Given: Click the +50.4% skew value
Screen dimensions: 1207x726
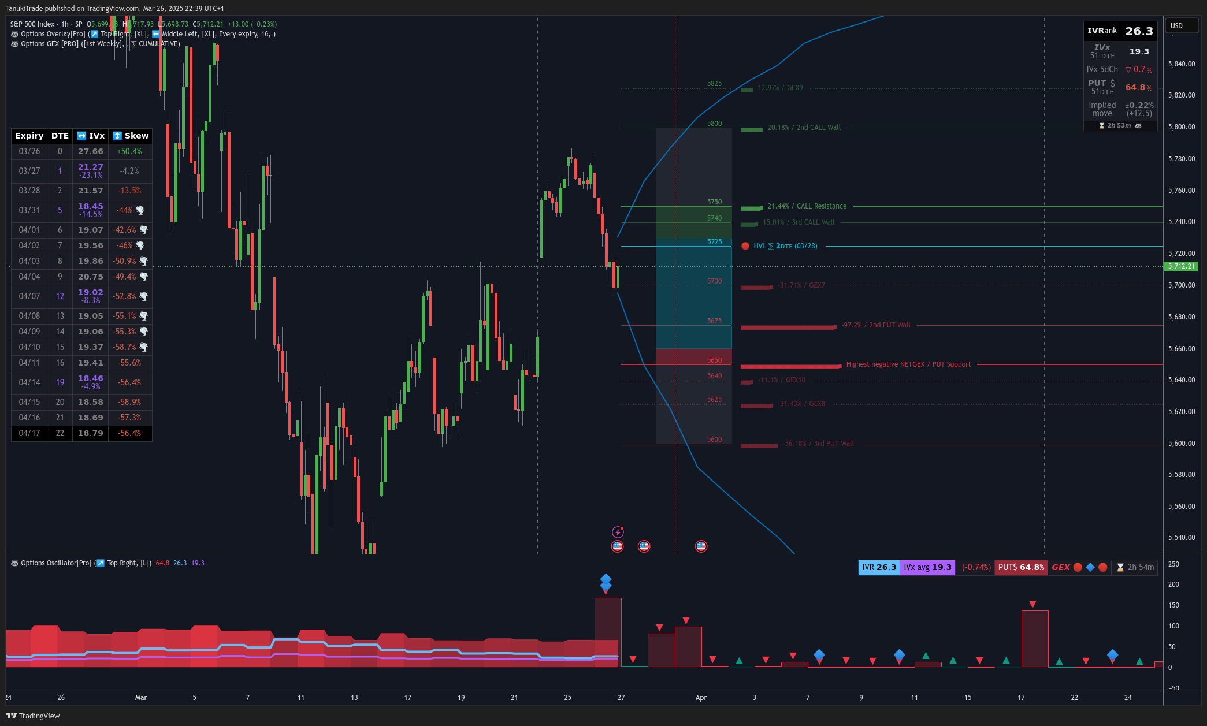Looking at the screenshot, I should [129, 151].
